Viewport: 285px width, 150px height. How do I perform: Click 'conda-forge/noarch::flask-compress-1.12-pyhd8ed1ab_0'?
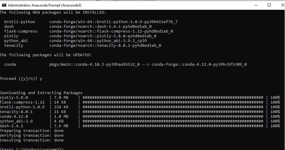pos(111,31)
